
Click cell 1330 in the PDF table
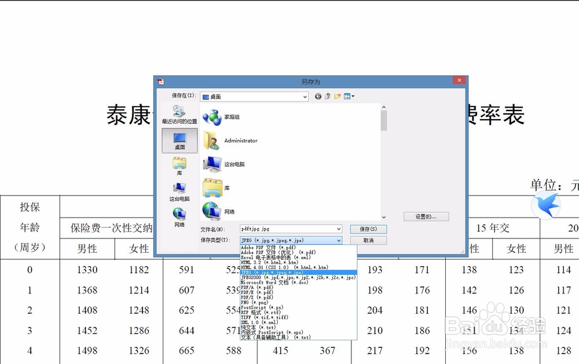pos(87,270)
